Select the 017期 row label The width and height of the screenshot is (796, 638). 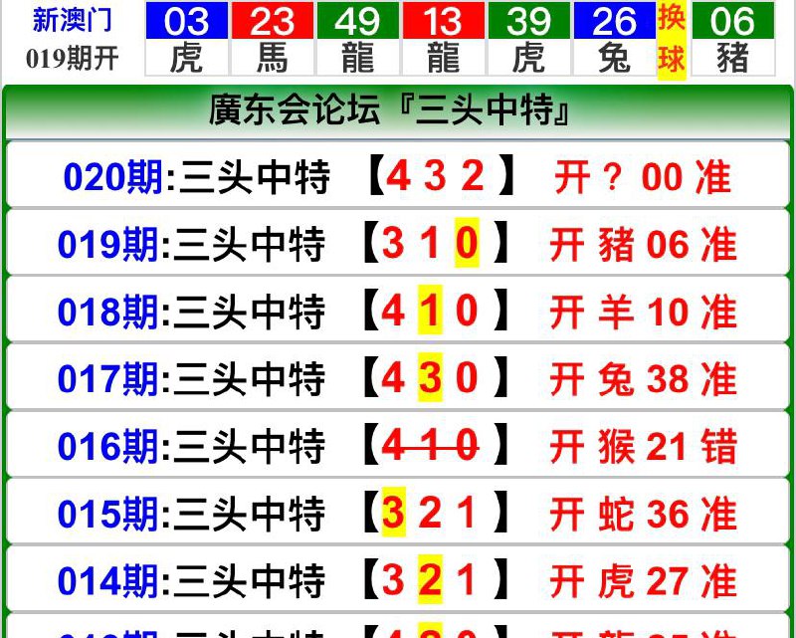pos(108,379)
